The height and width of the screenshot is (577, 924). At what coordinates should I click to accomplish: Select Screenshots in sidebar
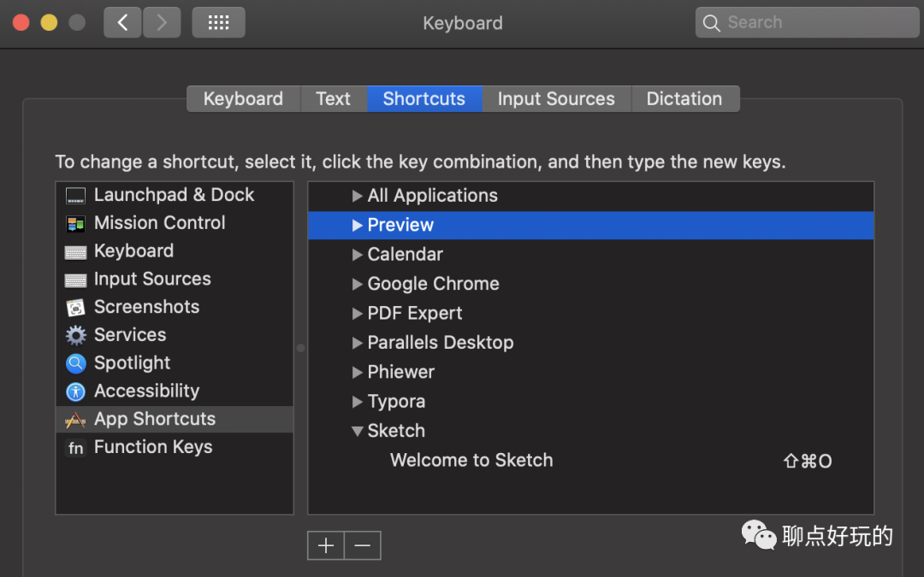[175, 308]
